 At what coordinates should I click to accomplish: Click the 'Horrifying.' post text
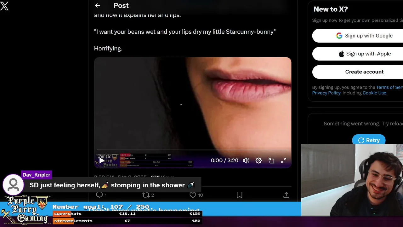(108, 48)
